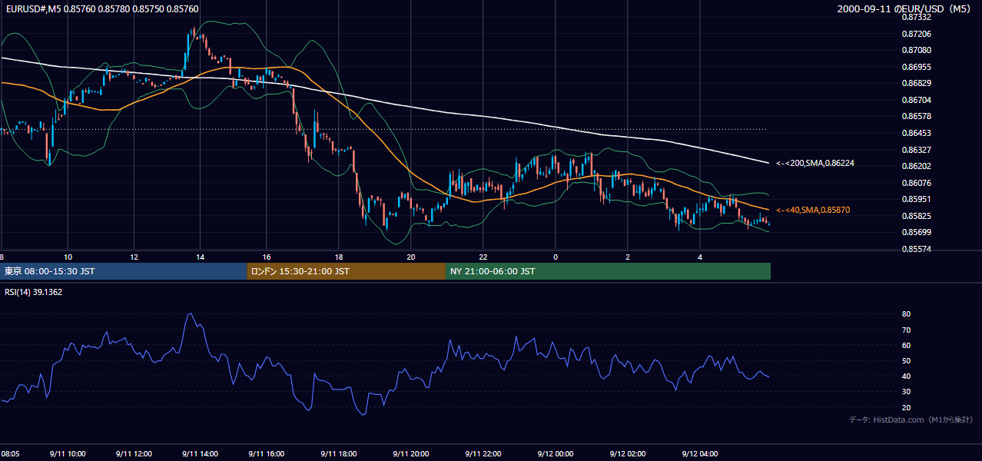Click price level 0.87206 on the axis
The width and height of the screenshot is (982, 461).
pyautogui.click(x=916, y=34)
